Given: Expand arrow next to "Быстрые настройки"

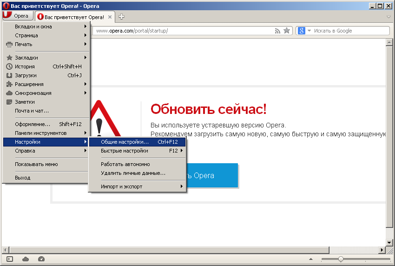Looking at the screenshot, I should coord(182,151).
